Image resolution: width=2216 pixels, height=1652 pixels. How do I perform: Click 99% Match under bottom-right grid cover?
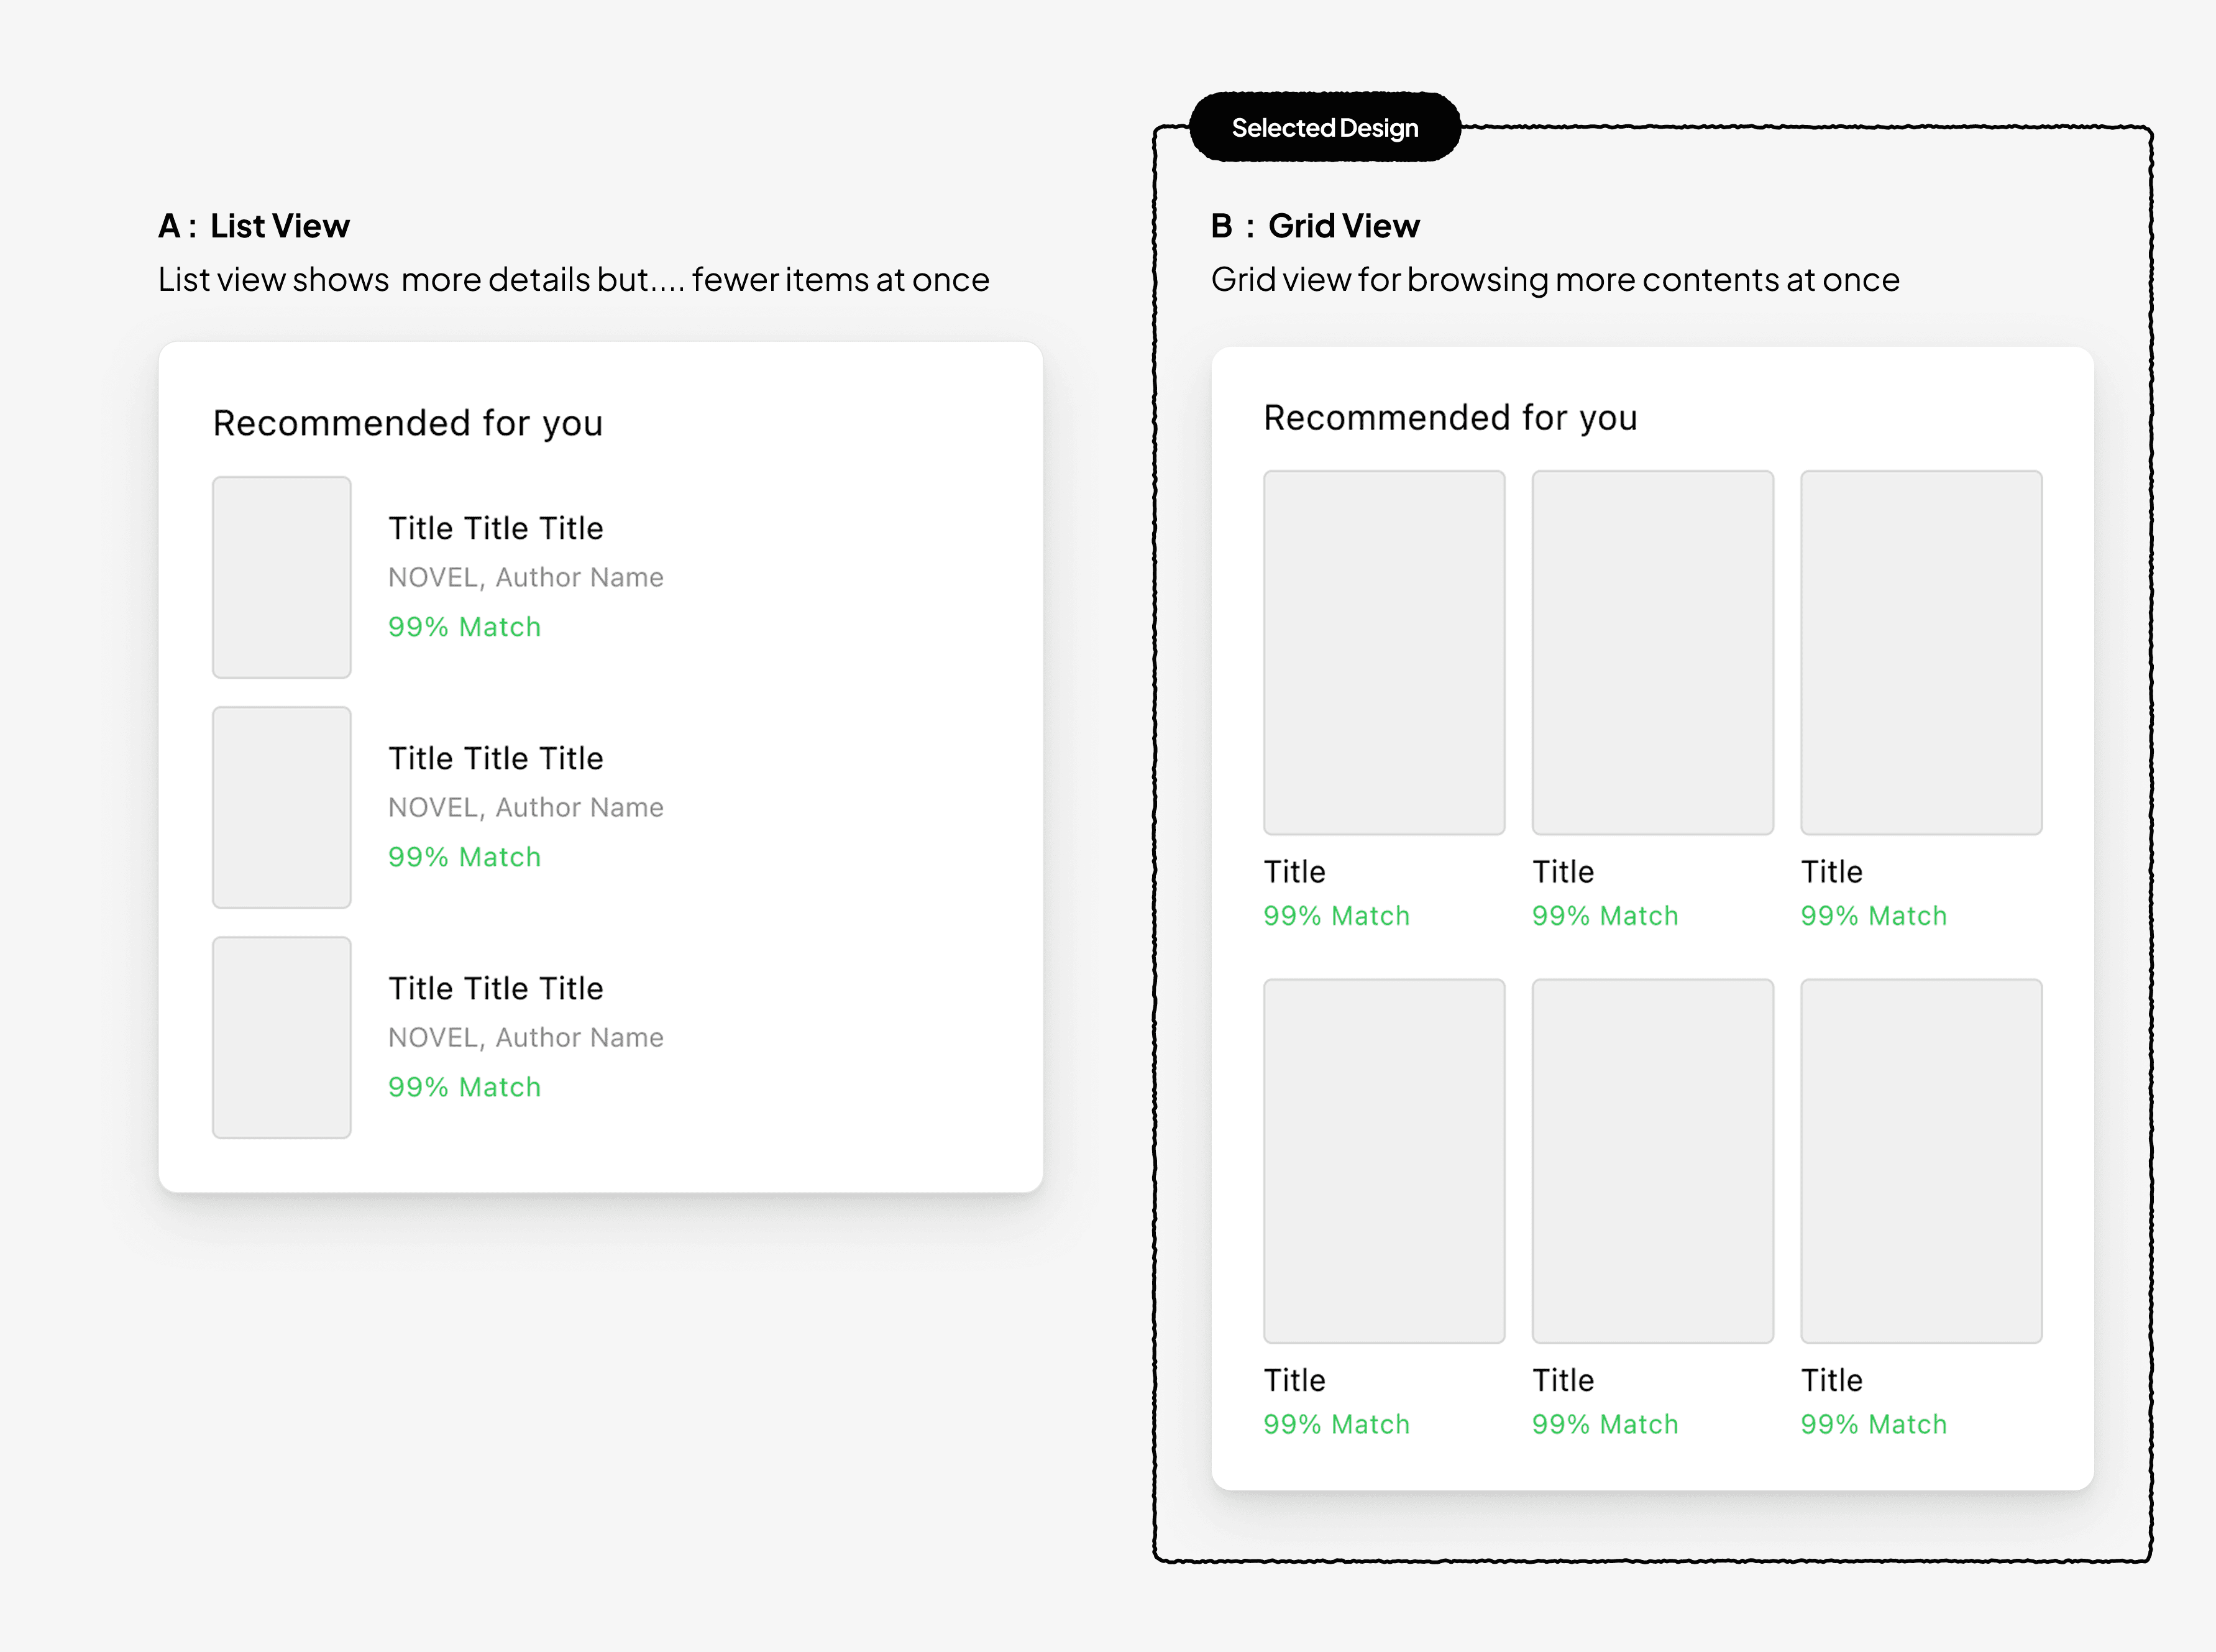tap(1873, 1424)
